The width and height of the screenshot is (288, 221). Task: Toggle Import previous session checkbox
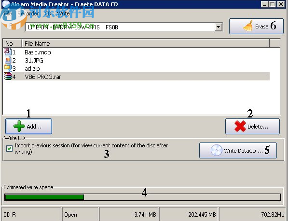9,148
